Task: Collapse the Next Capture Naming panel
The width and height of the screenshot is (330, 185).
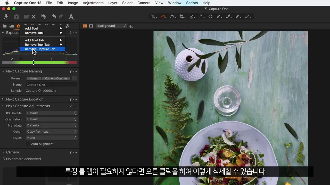Action: [x=3, y=71]
